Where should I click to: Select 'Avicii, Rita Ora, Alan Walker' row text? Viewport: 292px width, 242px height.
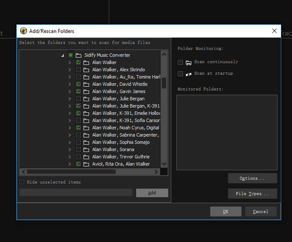click(121, 164)
